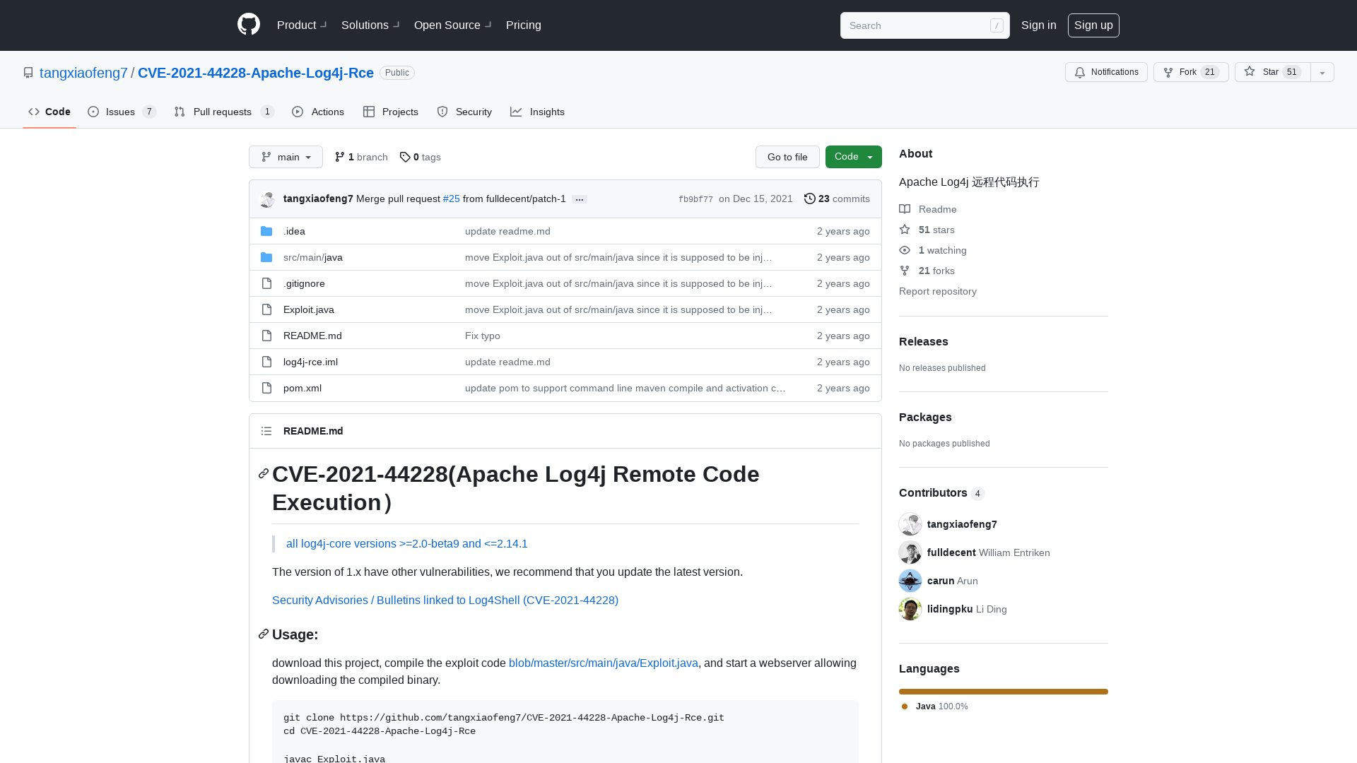
Task: Click the file icon beside log4j-rce.iml
Action: tap(266, 362)
